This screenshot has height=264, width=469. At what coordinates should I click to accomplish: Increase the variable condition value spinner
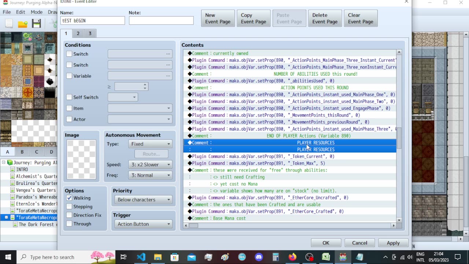tap(145, 85)
